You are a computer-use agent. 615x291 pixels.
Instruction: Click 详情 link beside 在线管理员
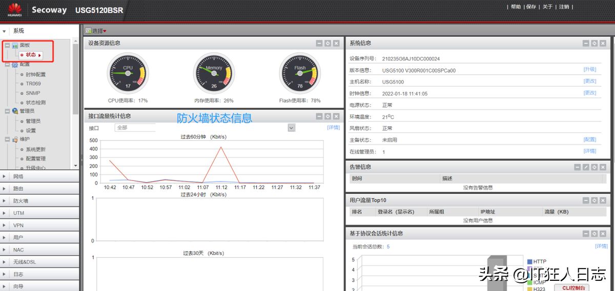coord(590,151)
